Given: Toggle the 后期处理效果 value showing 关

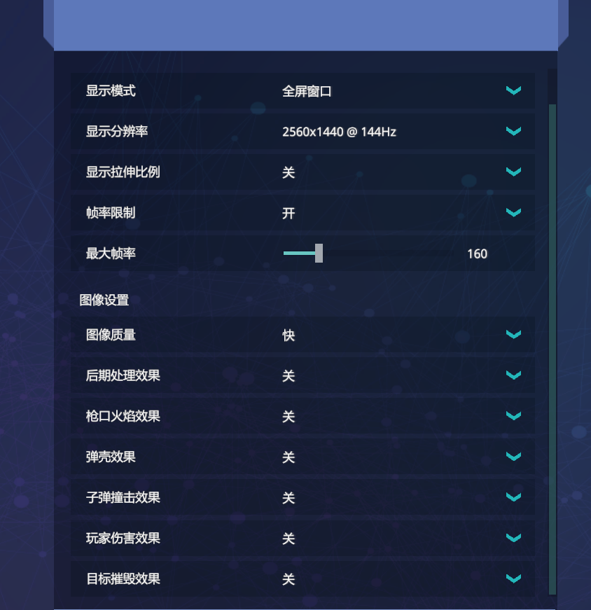Looking at the screenshot, I should pos(287,375).
